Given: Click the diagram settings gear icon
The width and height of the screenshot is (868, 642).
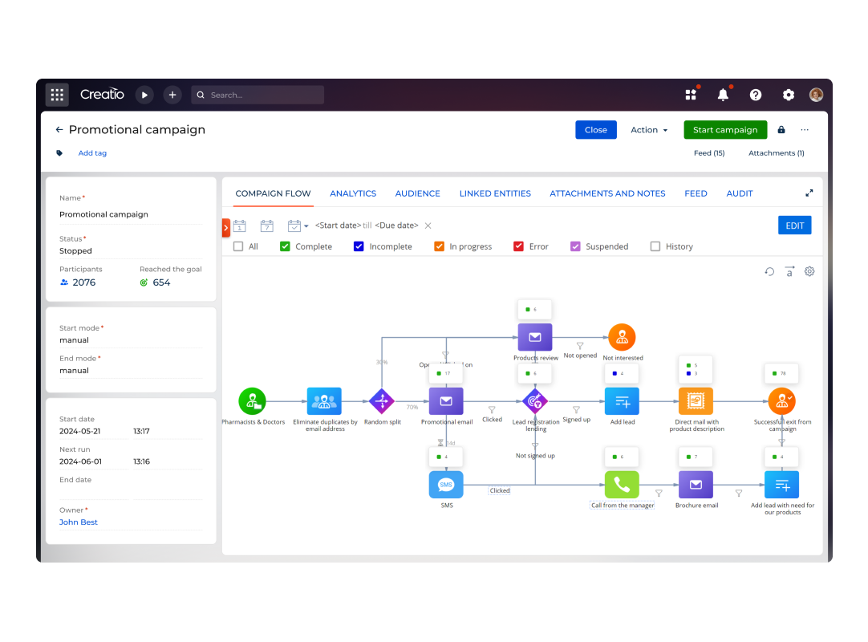Looking at the screenshot, I should (x=809, y=271).
